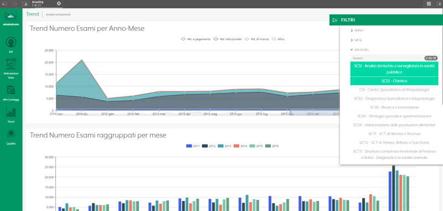
Task: Select SCT1 - SCT di Verona e Vicenza
Action: tap(394, 133)
